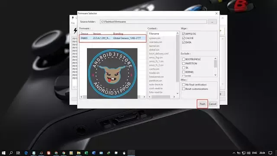277x156 pixels.
Task: Enable the KERNEL exclude checkbox
Action: [184, 72]
